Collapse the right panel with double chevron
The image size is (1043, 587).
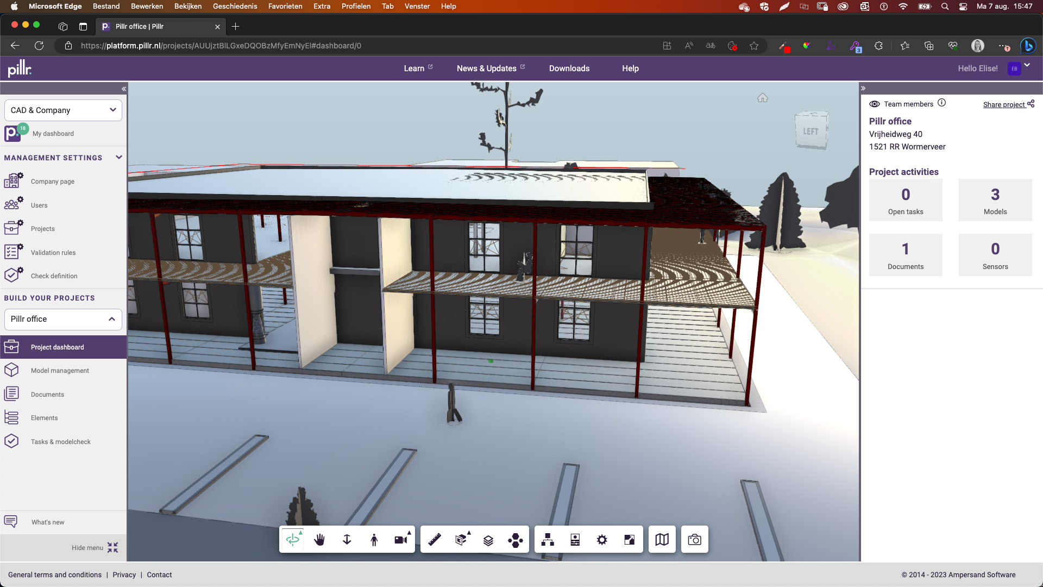pos(863,88)
